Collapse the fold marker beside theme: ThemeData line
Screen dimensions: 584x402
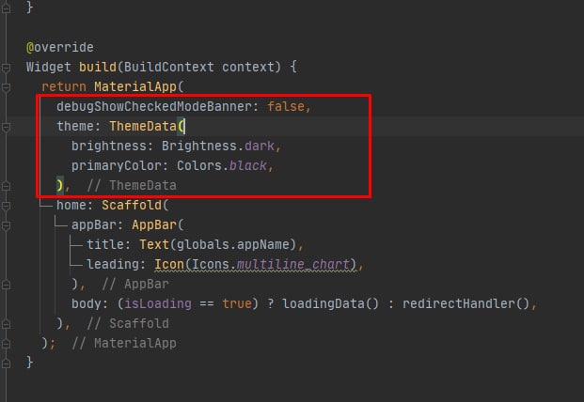coord(6,127)
